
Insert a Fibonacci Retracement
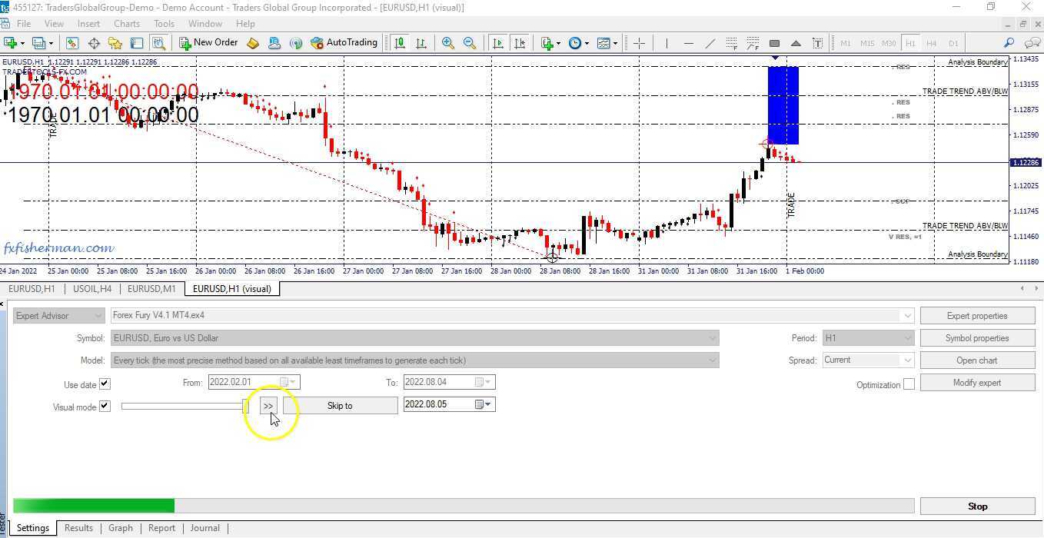tap(731, 42)
